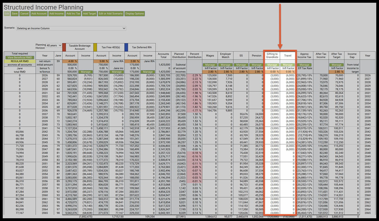The image size is (379, 221).
Task: Click the Add Account button
Action: click(x=39, y=14)
